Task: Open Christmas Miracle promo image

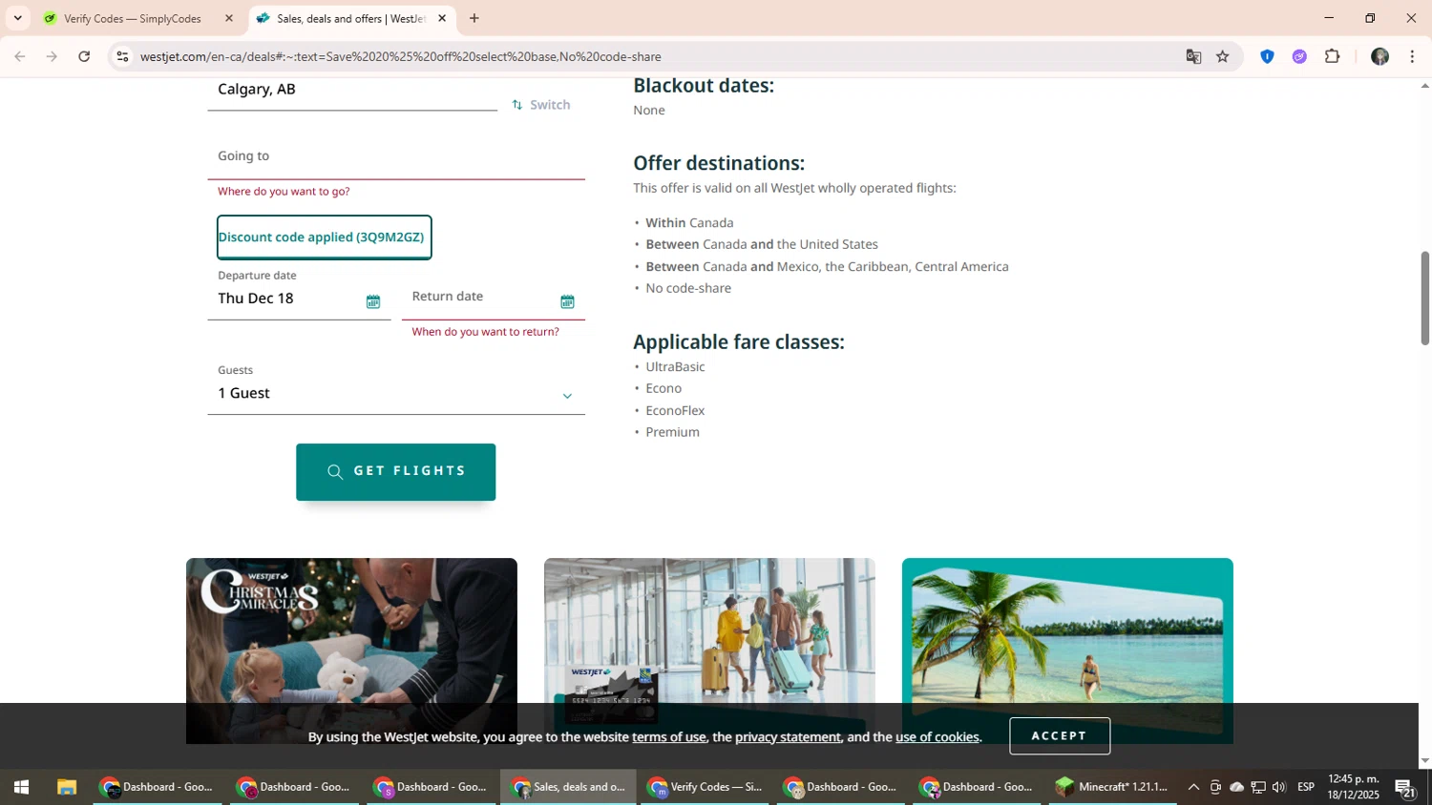Action: click(x=351, y=650)
